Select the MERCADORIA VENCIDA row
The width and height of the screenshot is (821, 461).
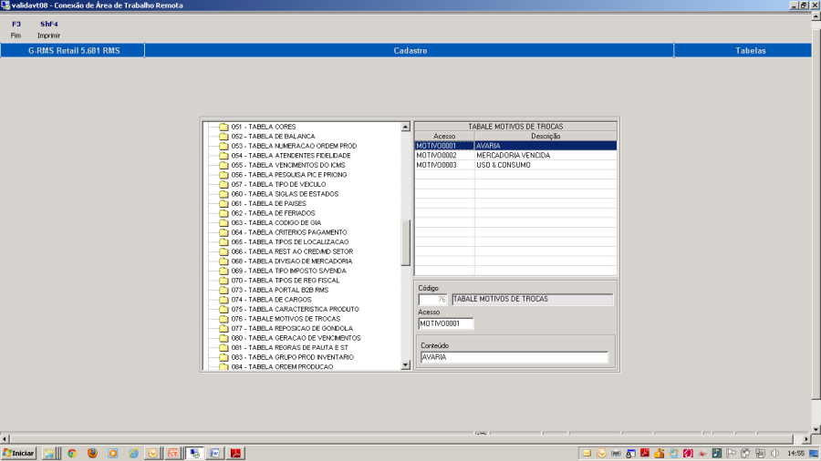click(x=515, y=155)
